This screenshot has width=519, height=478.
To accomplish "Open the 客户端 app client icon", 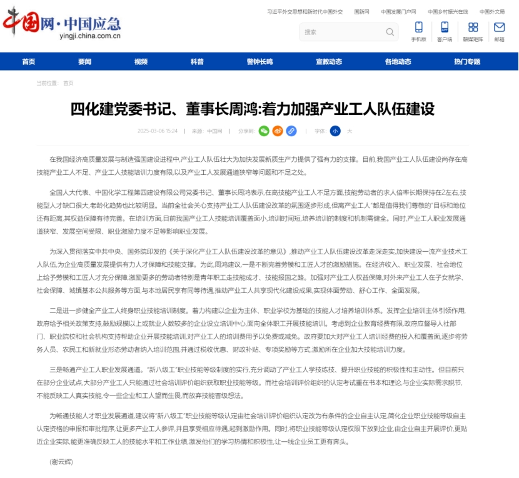I will [x=445, y=31].
